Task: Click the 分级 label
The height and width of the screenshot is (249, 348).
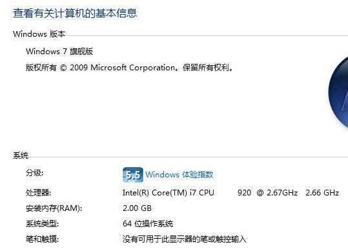Action: coord(34,173)
